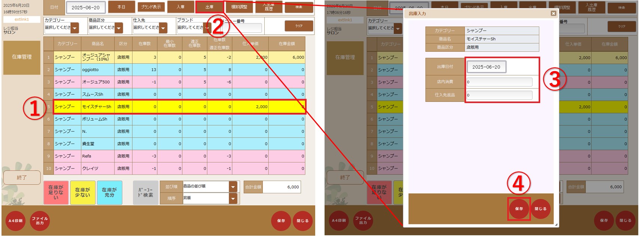Click the カテゴリー value シャンプー in the dialog
This screenshot has width=639, height=236.
[x=502, y=31]
